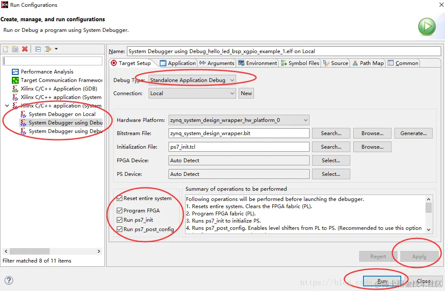Click the Revert button
The height and width of the screenshot is (291, 445).
378,256
